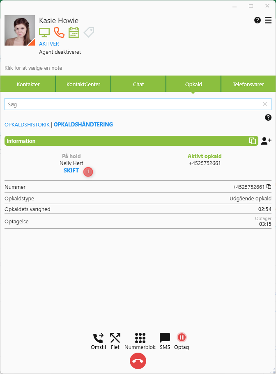Open help icon next to hamburger menu
Image resolution: width=276 pixels, height=374 pixels.
258,20
